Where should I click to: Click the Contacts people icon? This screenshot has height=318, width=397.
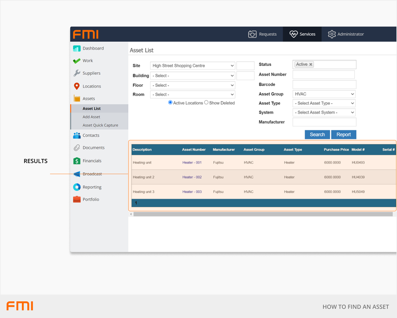point(77,135)
